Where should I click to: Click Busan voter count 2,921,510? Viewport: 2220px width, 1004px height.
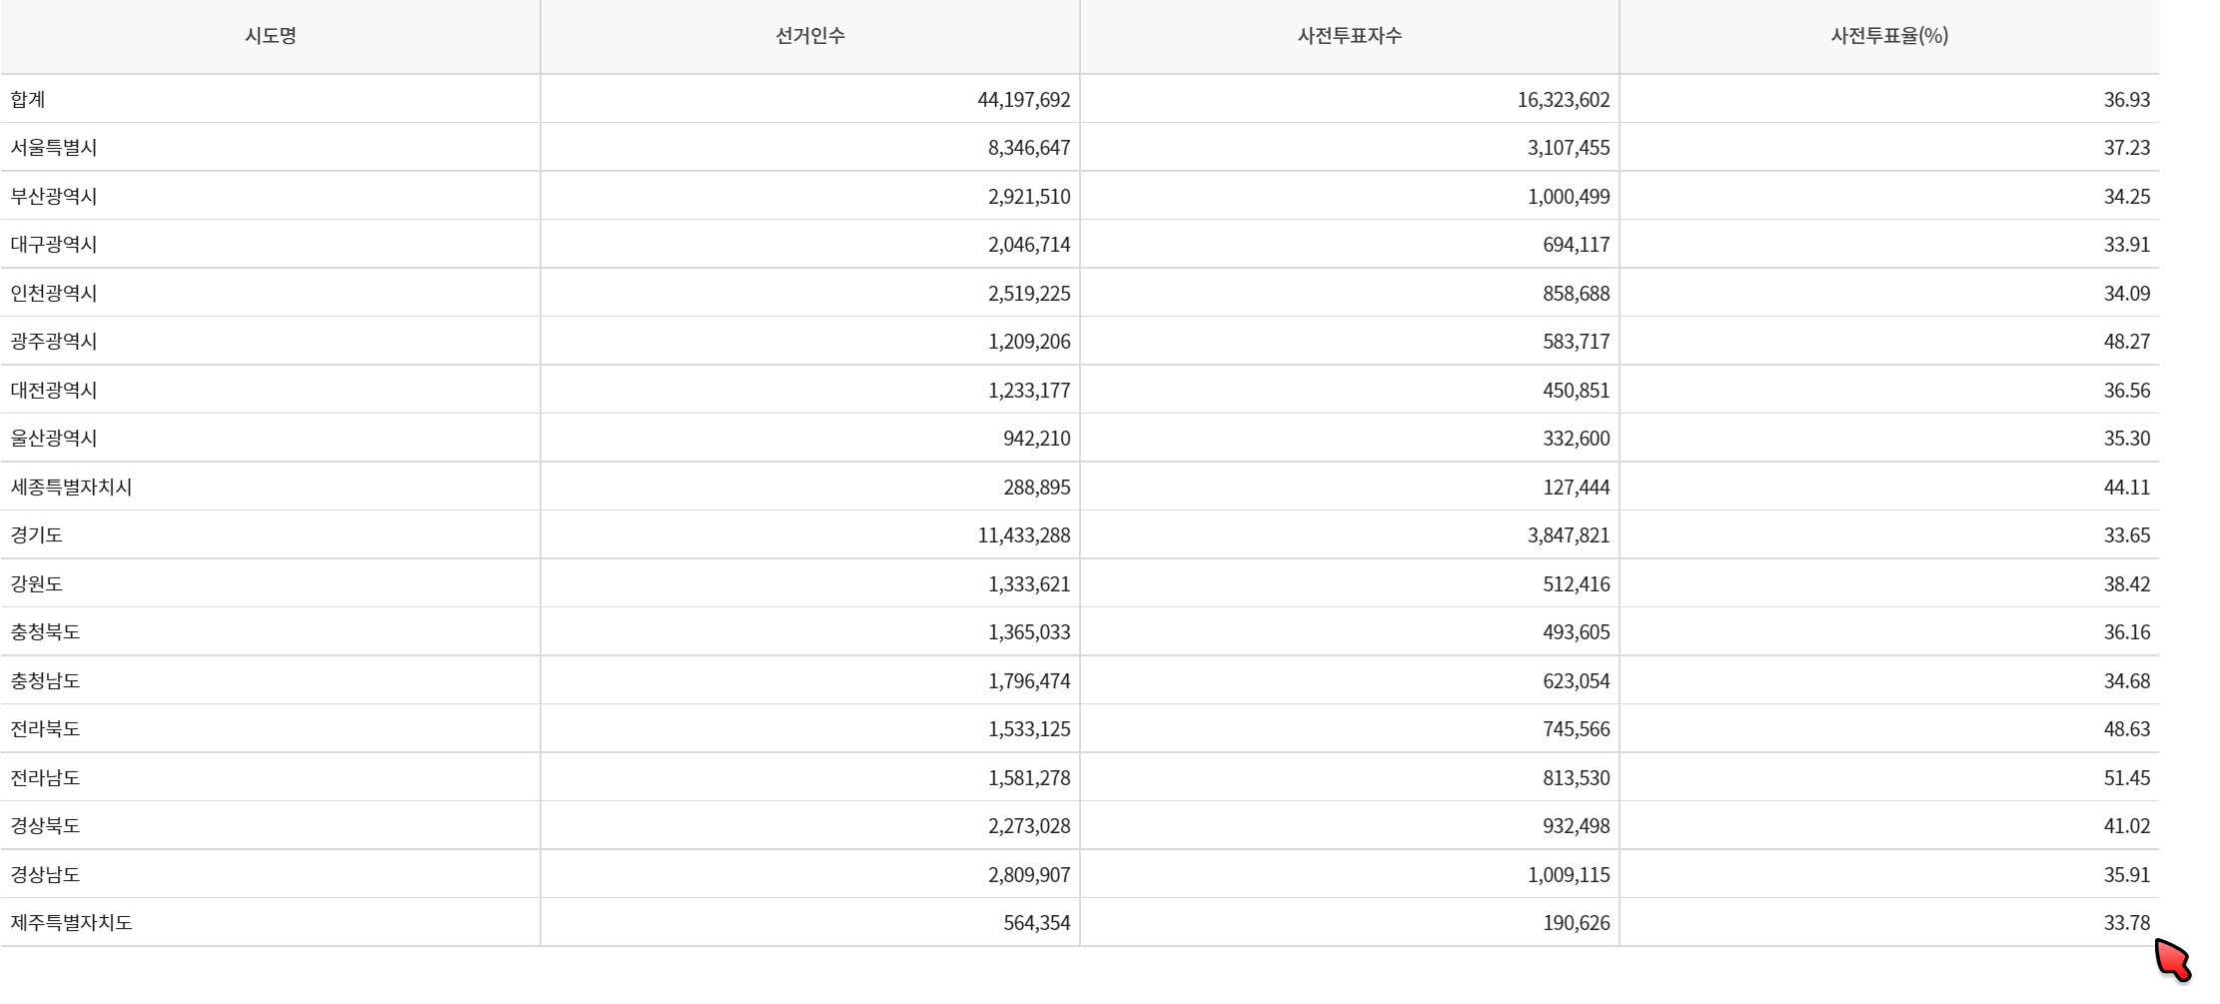[x=1029, y=197]
